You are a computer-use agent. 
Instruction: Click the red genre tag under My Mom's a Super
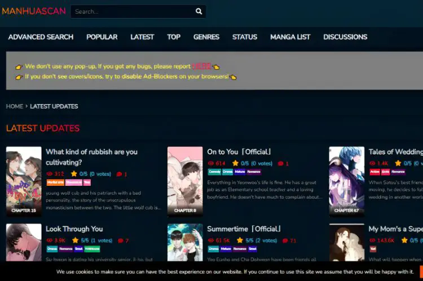point(373,249)
